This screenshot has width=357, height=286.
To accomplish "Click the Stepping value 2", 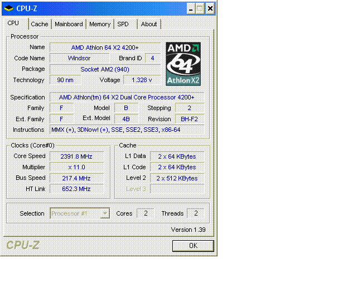I will (190, 108).
